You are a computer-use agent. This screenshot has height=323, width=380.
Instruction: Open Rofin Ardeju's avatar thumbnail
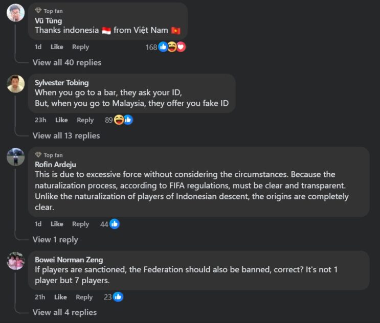click(x=15, y=157)
